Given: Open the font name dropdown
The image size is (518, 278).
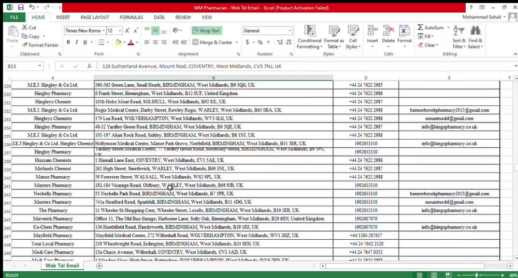Looking at the screenshot, I should click(104, 30).
